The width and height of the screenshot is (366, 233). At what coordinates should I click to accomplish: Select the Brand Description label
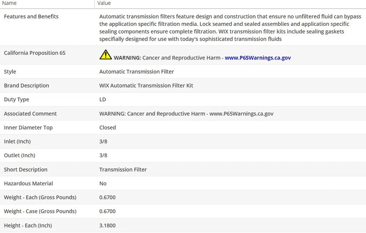click(27, 86)
